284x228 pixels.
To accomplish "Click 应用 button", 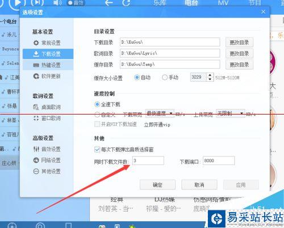I will point(241,185).
